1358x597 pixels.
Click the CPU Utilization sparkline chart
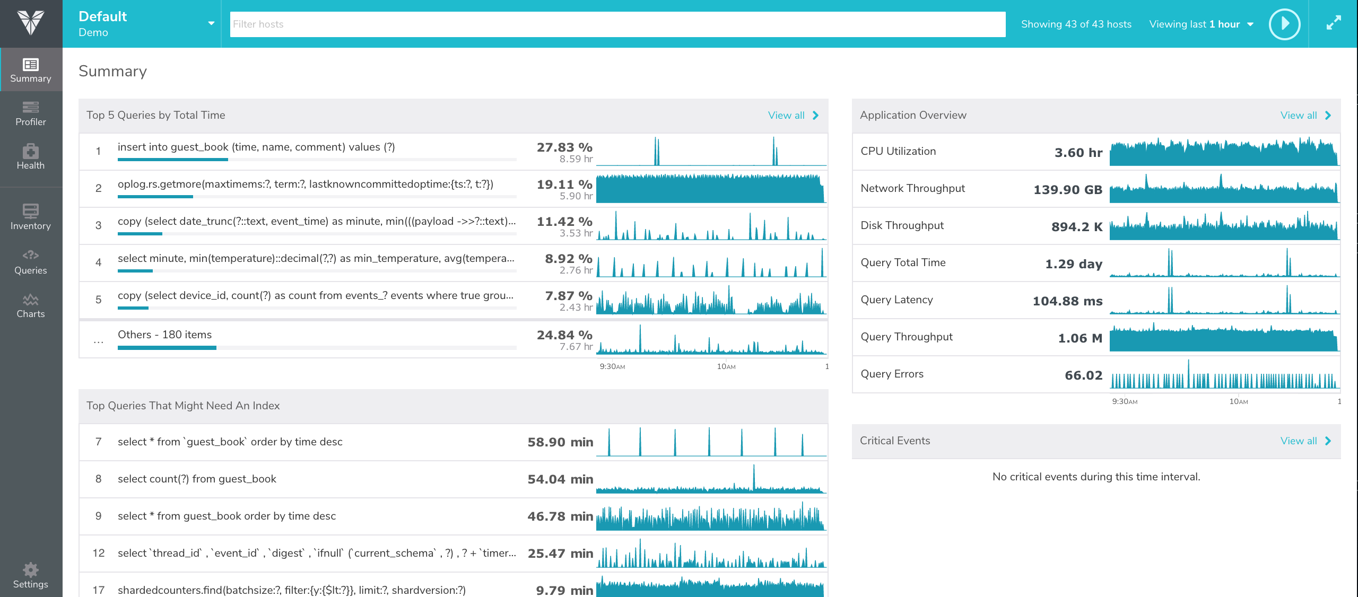pos(1223,152)
